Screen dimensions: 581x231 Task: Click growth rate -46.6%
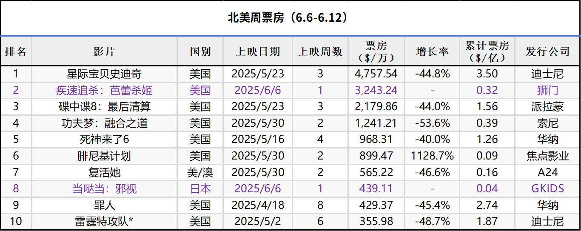[x=432, y=172]
